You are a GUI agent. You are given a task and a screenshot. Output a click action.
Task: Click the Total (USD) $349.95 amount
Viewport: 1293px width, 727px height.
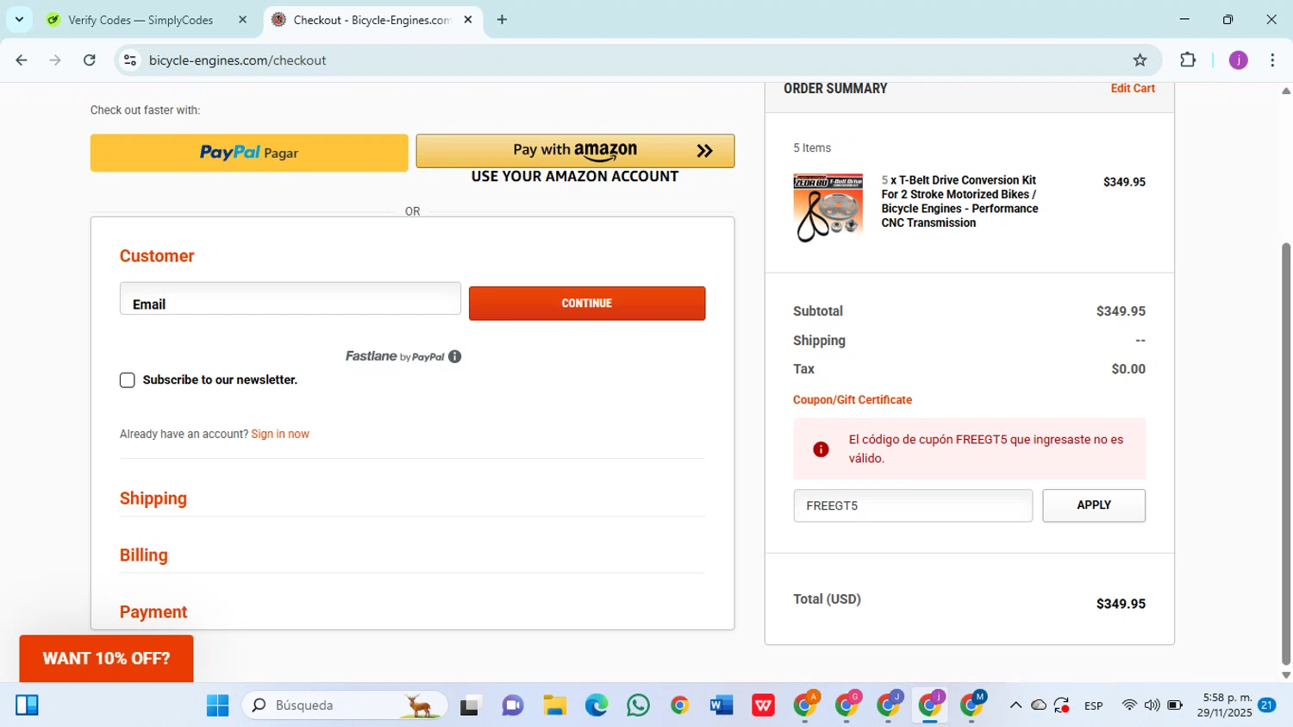click(1121, 604)
